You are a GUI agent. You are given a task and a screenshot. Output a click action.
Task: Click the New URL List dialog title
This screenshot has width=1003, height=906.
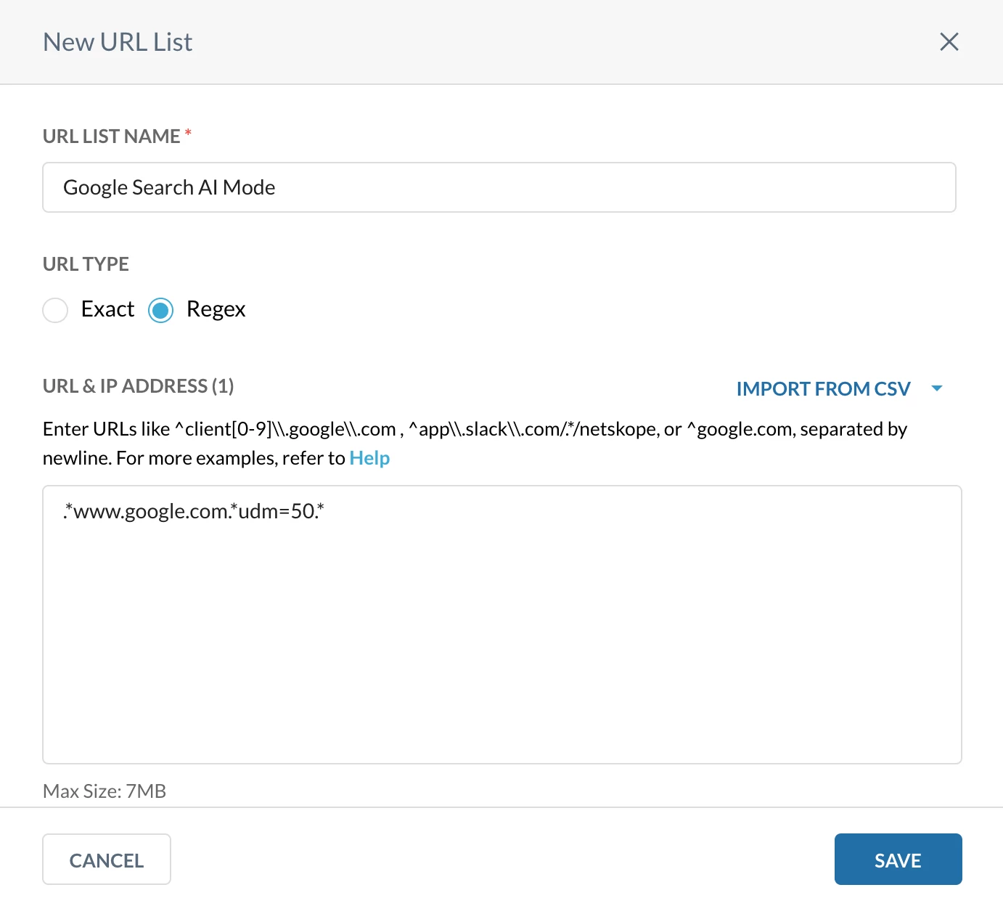118,42
